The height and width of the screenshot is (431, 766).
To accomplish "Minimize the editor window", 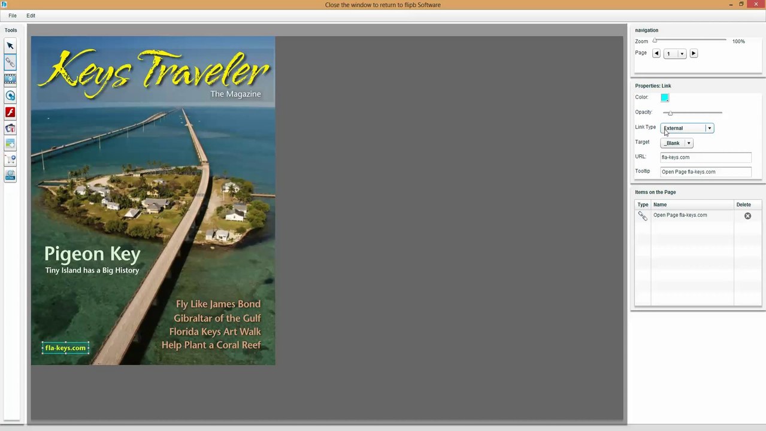I will [731, 4].
